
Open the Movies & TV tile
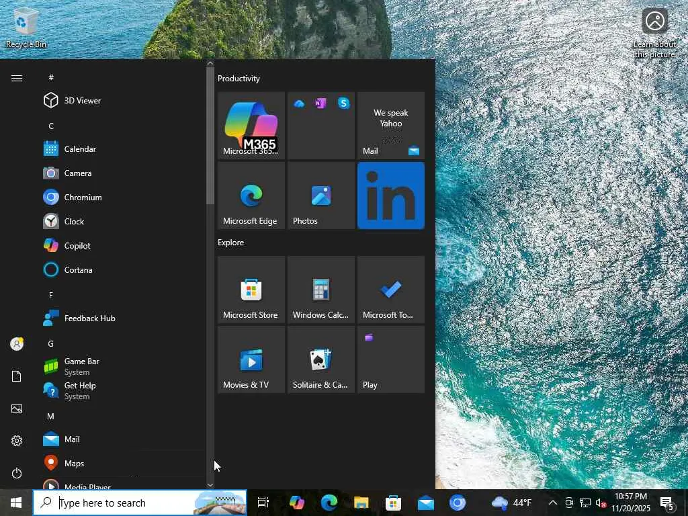[x=251, y=359]
